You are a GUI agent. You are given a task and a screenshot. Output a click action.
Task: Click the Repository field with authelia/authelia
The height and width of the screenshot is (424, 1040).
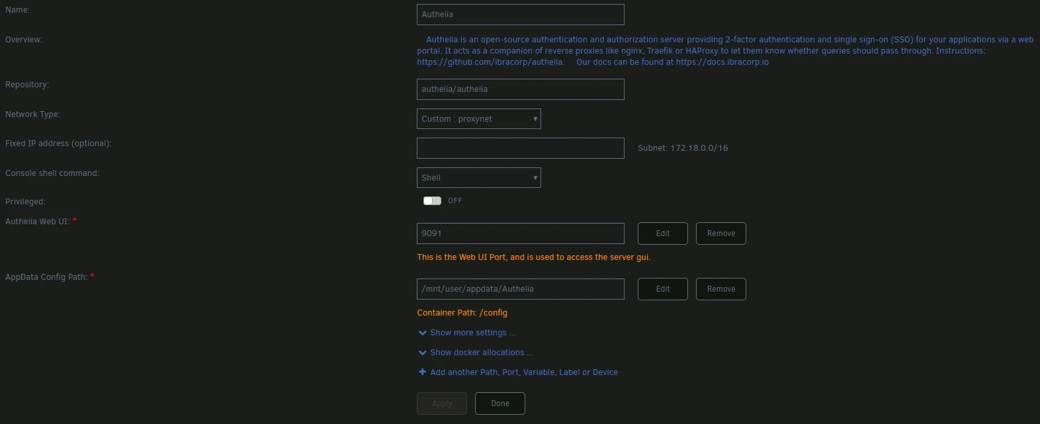click(x=520, y=89)
